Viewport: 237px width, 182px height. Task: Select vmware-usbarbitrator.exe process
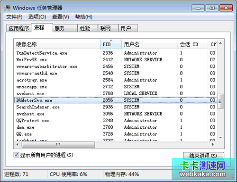pyautogui.click(x=115, y=66)
